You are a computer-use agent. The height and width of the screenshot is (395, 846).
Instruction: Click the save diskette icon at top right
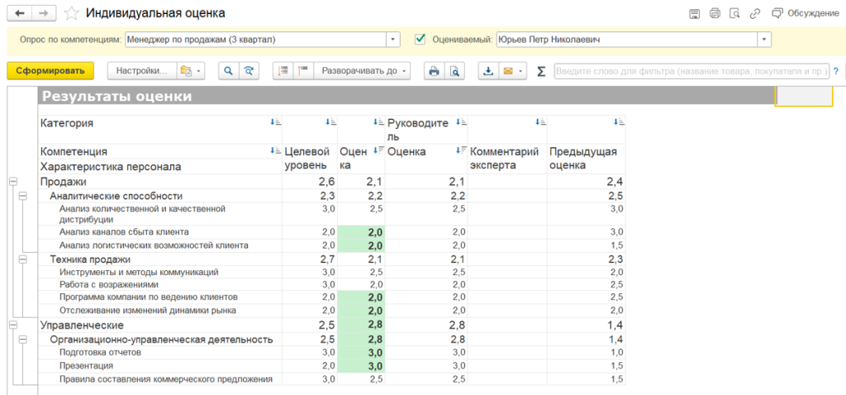[695, 13]
